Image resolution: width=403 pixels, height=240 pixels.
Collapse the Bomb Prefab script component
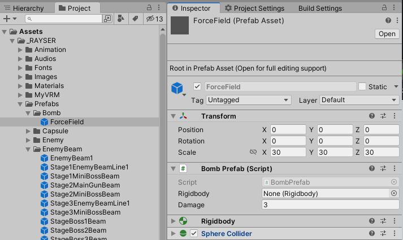pos(173,169)
